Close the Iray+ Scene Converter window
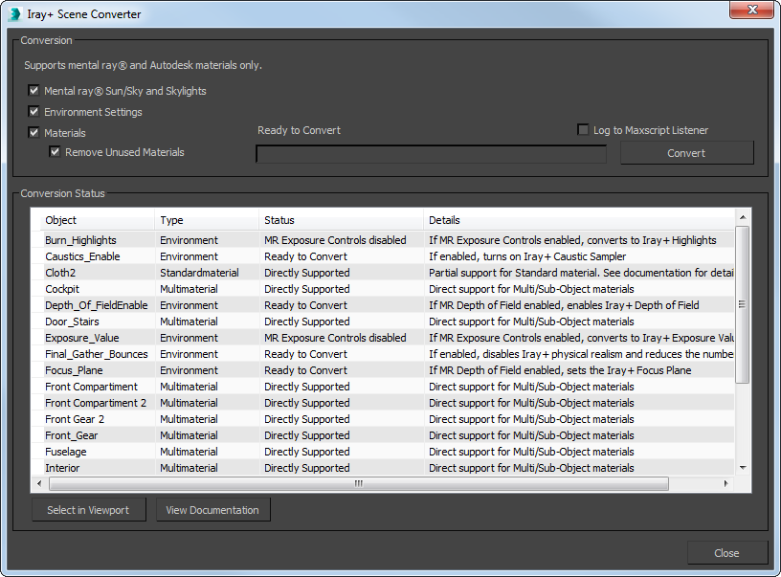Viewport: 781px width, 577px height. [x=751, y=11]
